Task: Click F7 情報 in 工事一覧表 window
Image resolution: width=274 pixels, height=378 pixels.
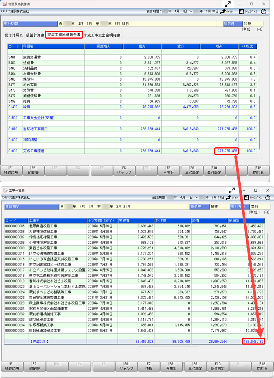Action: click(x=149, y=366)
